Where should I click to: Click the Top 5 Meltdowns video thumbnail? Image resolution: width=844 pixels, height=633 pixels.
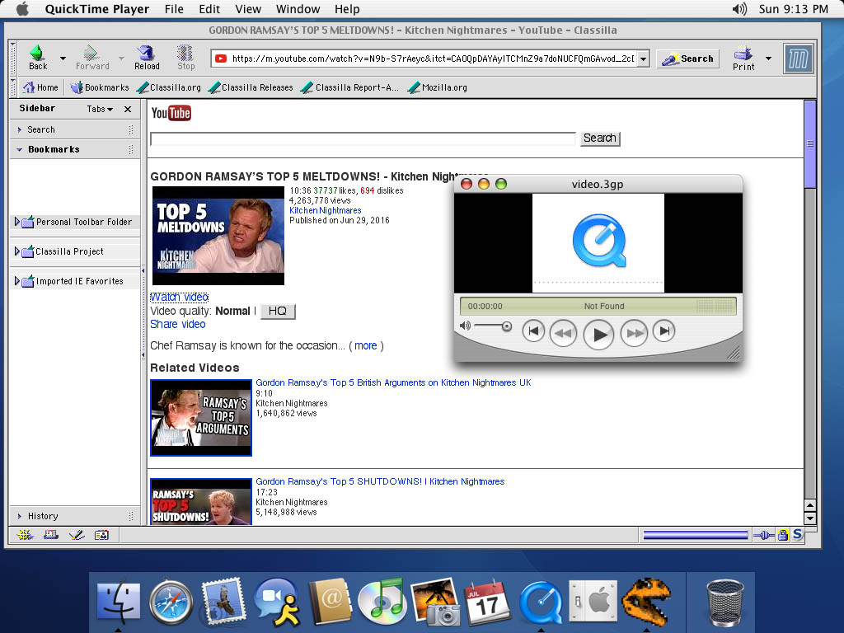[218, 236]
